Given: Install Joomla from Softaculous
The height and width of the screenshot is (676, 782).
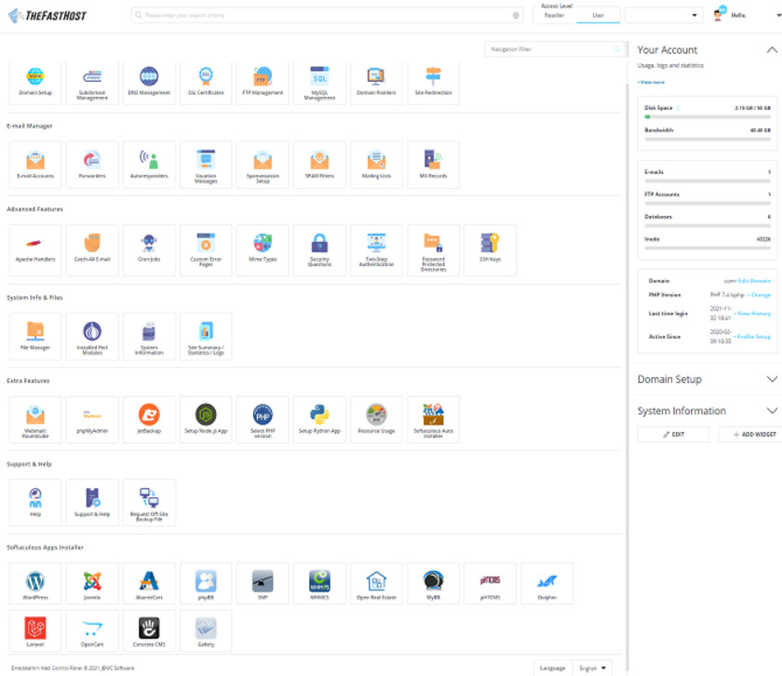Looking at the screenshot, I should 92,584.
